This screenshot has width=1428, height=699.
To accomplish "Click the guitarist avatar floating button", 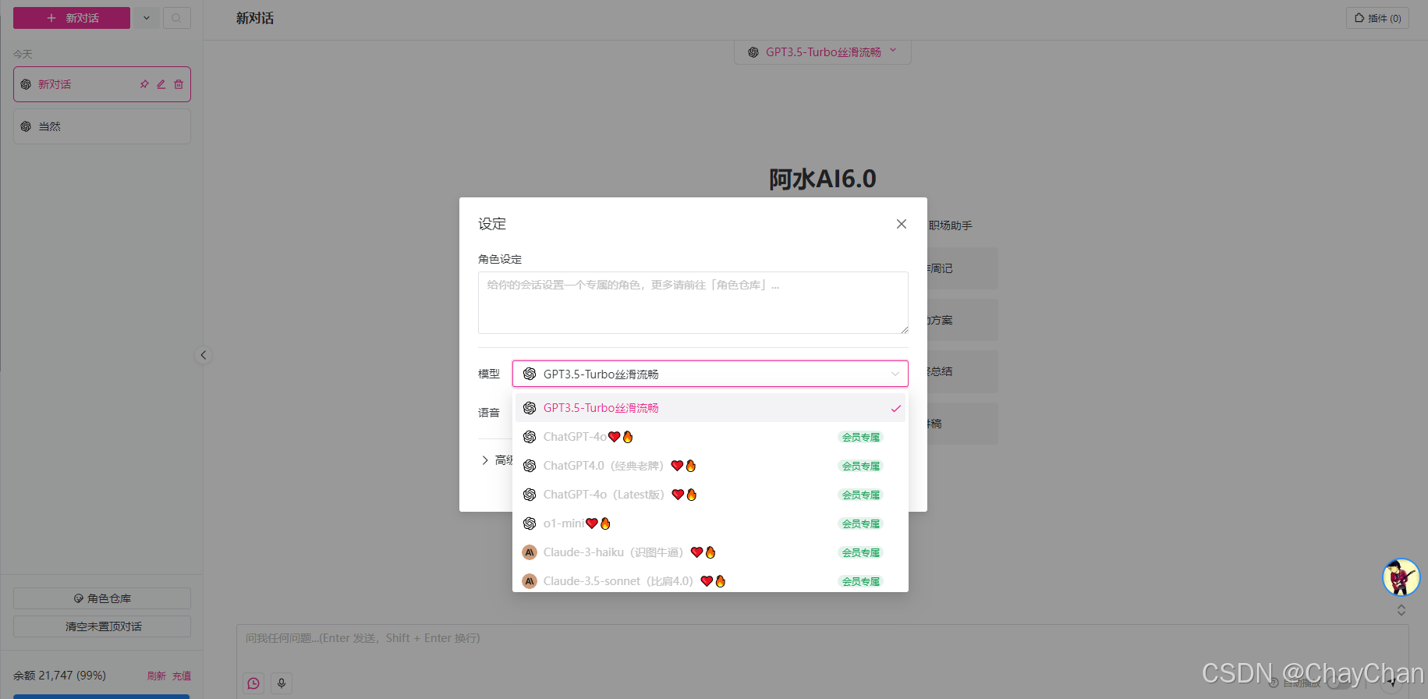I will click(1401, 577).
